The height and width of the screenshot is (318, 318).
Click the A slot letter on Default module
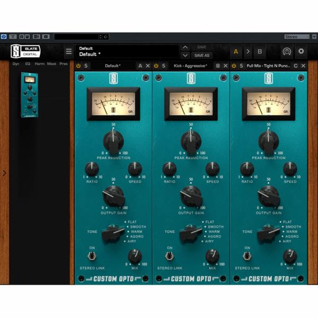coord(140,66)
